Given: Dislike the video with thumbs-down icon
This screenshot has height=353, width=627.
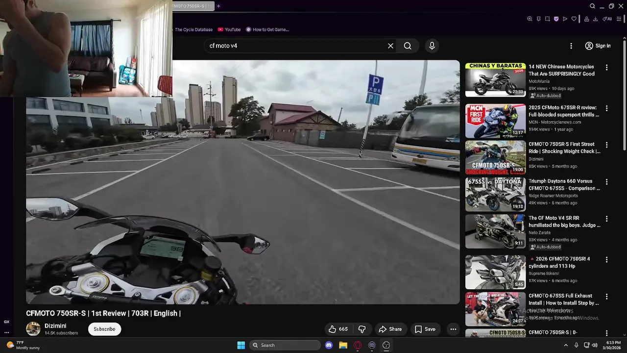Looking at the screenshot, I should click(x=362, y=329).
